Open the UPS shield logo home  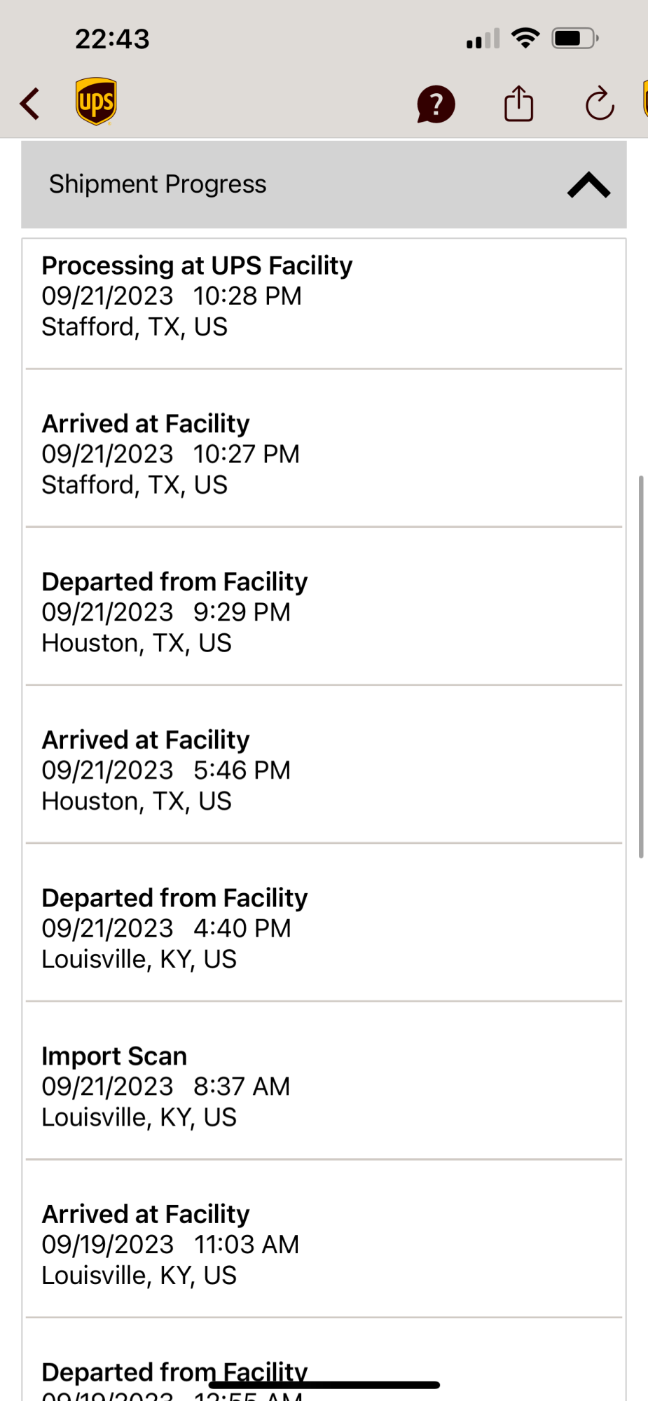tap(96, 102)
